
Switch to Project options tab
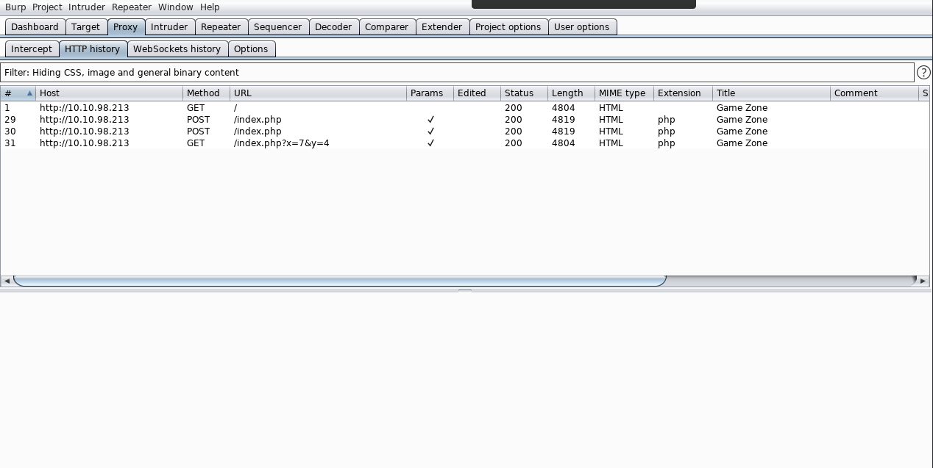click(508, 27)
